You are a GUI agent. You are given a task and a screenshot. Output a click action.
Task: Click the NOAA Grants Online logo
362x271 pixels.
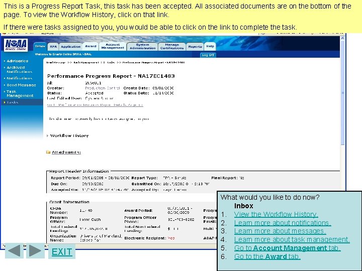tap(16, 45)
